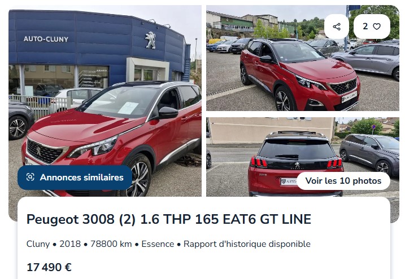405x279 pixels.
Task: Open Annonces similaires
Action: [75, 178]
